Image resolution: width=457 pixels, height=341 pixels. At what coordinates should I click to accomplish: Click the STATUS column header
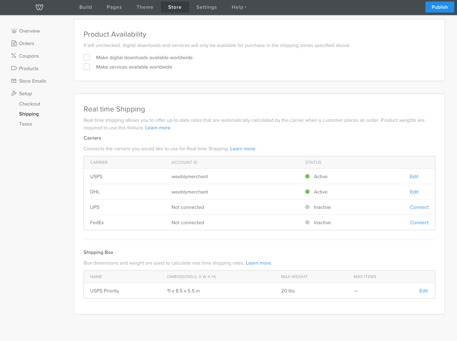click(x=313, y=162)
